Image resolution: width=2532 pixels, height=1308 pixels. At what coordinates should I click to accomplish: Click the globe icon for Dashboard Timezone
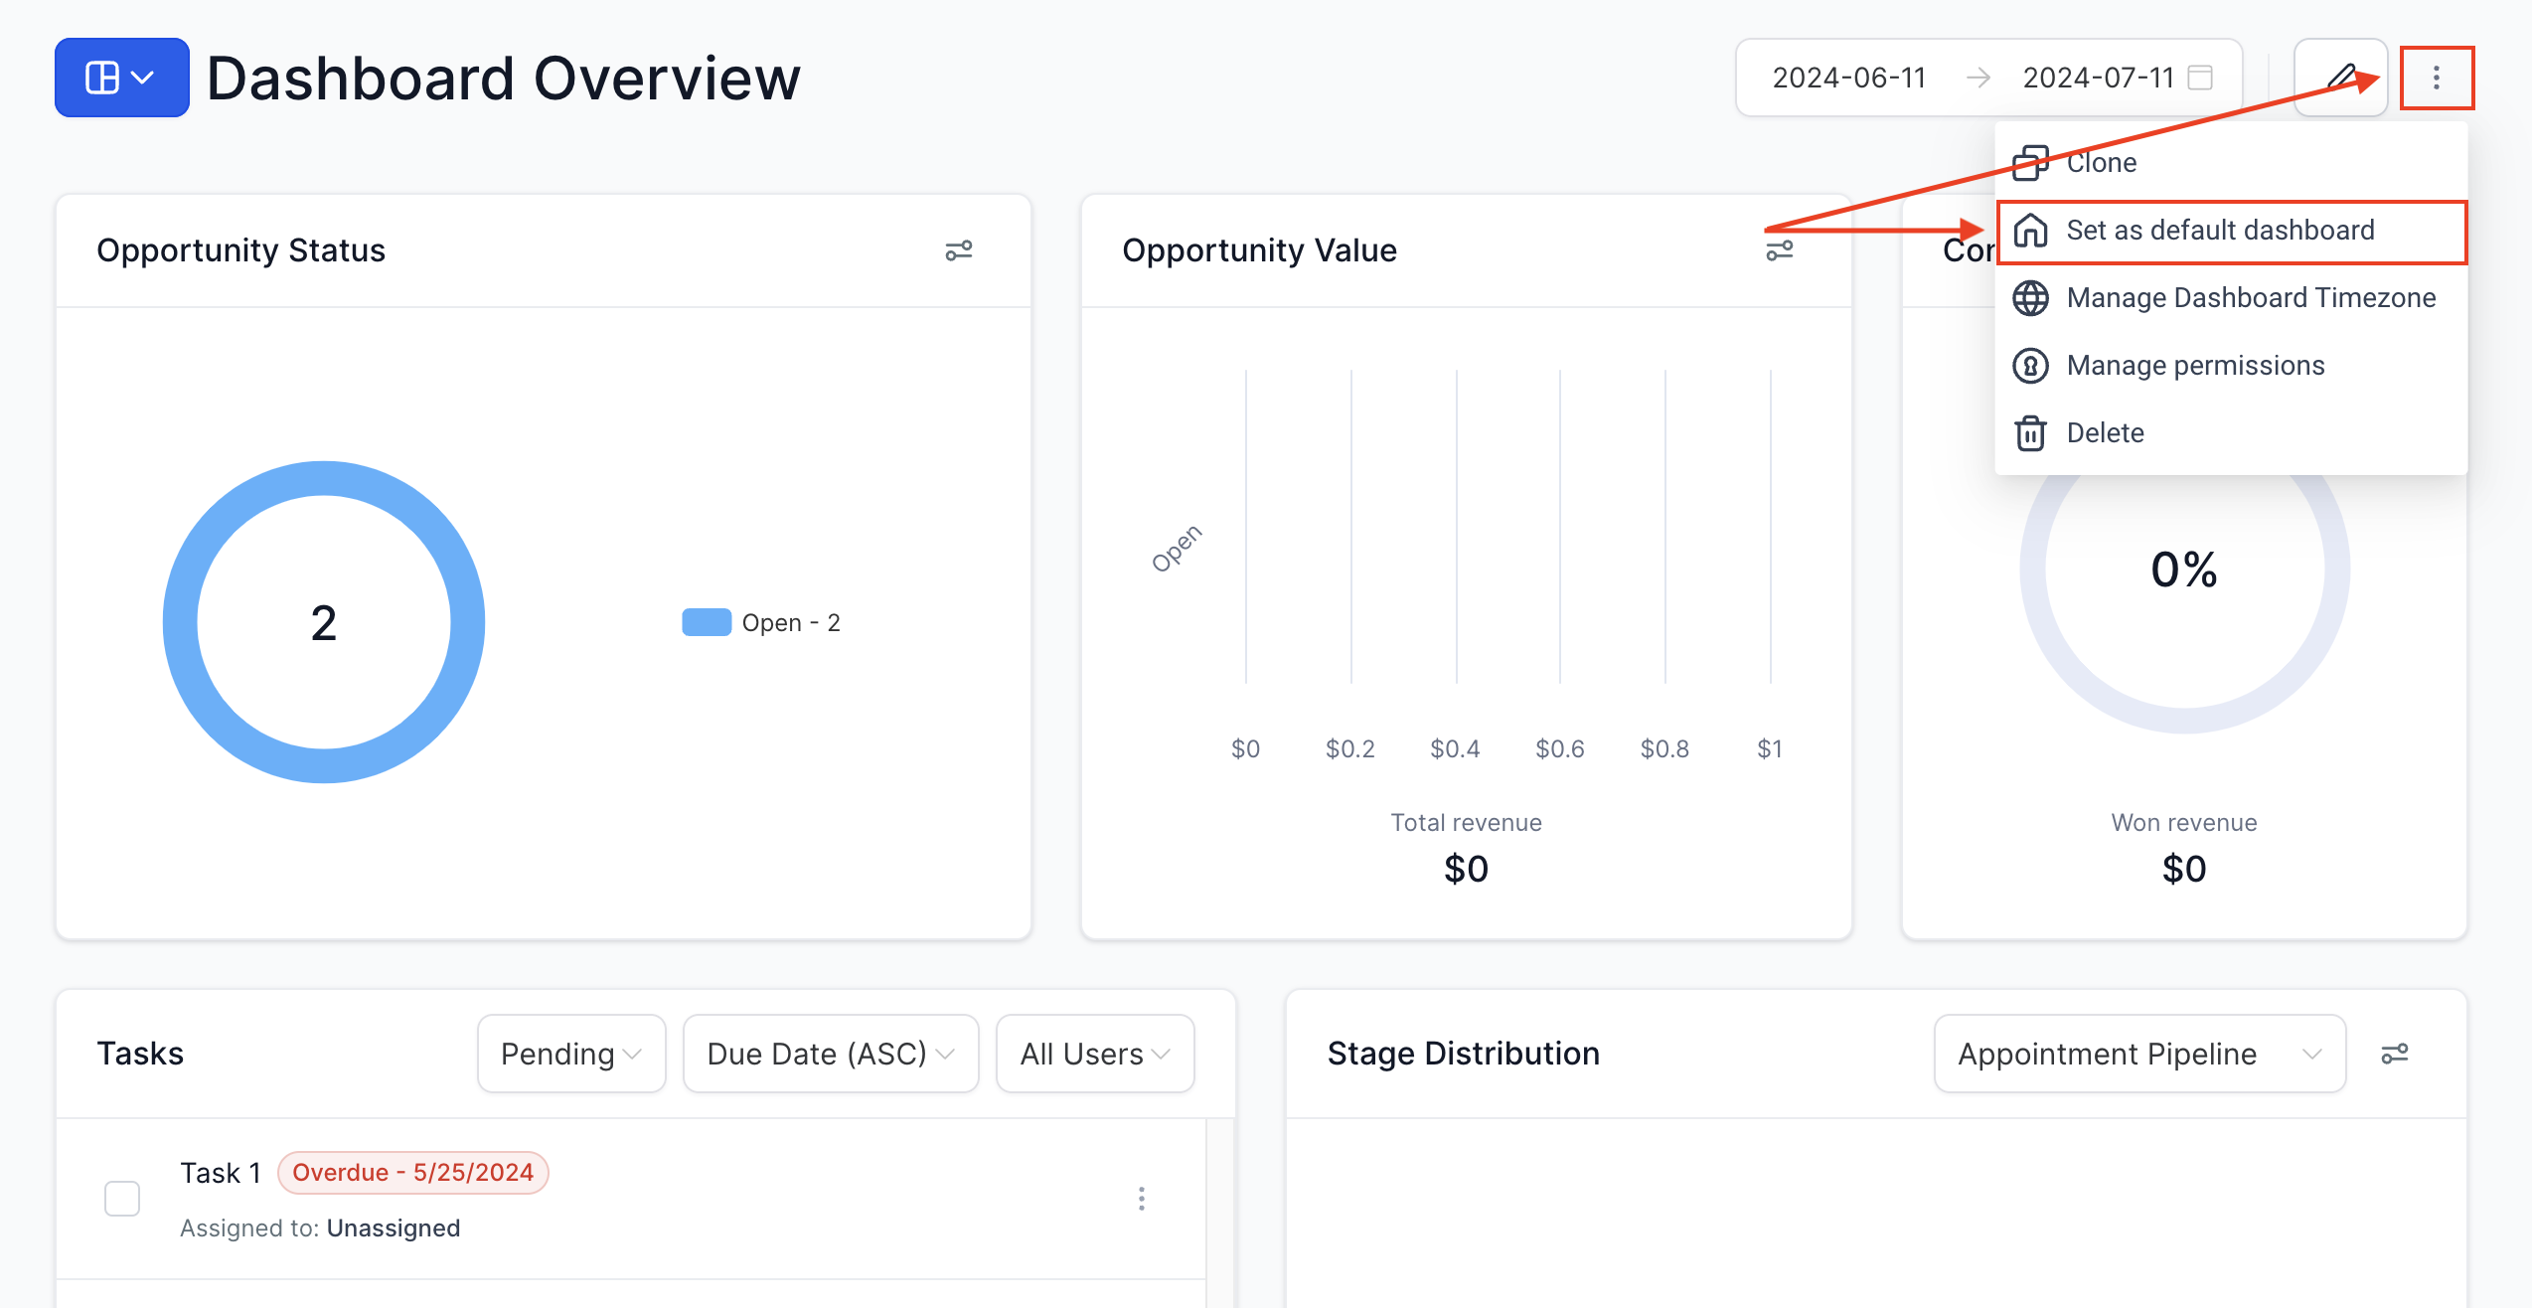pos(2030,297)
